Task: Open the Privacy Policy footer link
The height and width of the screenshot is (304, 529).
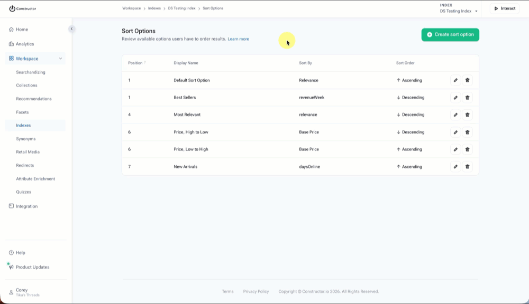Action: [256, 291]
